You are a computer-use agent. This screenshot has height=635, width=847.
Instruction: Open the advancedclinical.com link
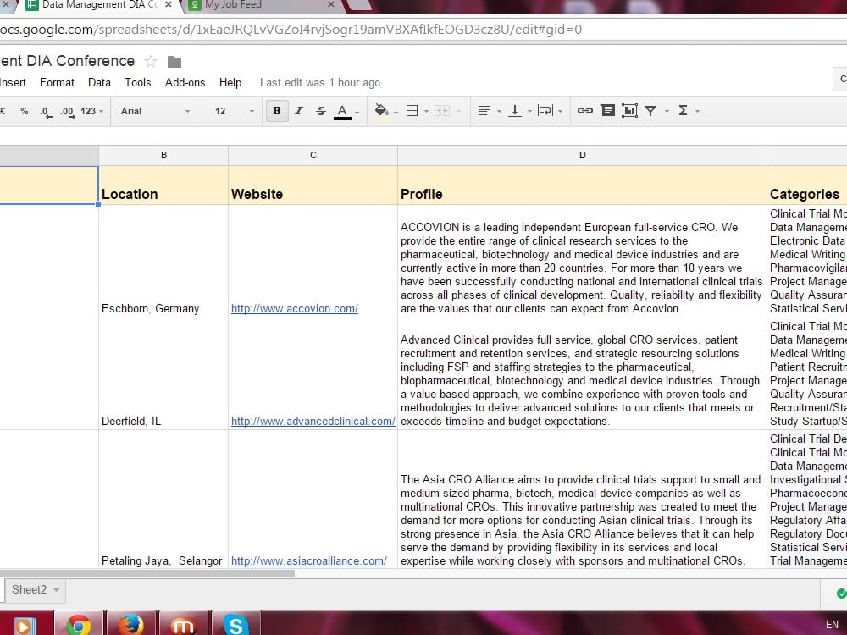(x=313, y=422)
